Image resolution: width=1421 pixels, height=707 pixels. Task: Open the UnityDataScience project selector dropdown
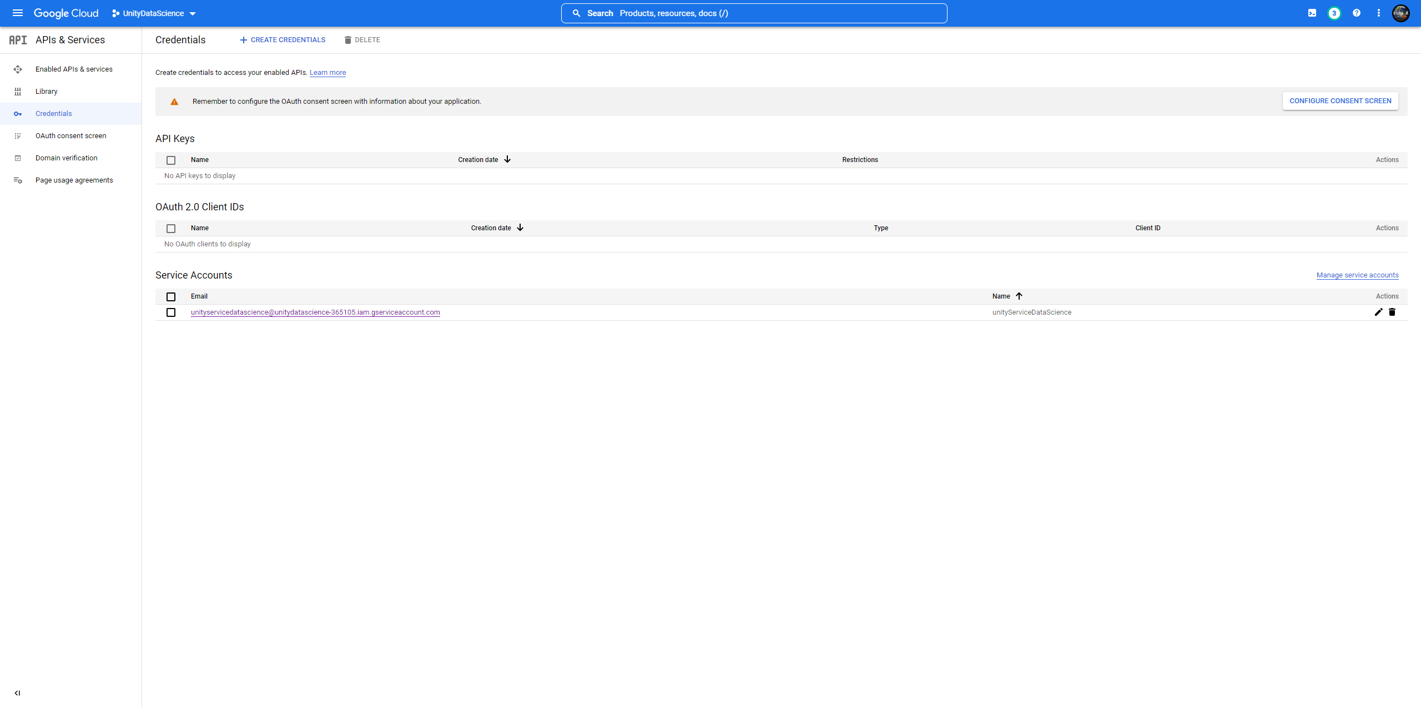154,13
